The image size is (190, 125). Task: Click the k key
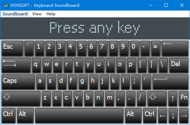tap(115, 82)
